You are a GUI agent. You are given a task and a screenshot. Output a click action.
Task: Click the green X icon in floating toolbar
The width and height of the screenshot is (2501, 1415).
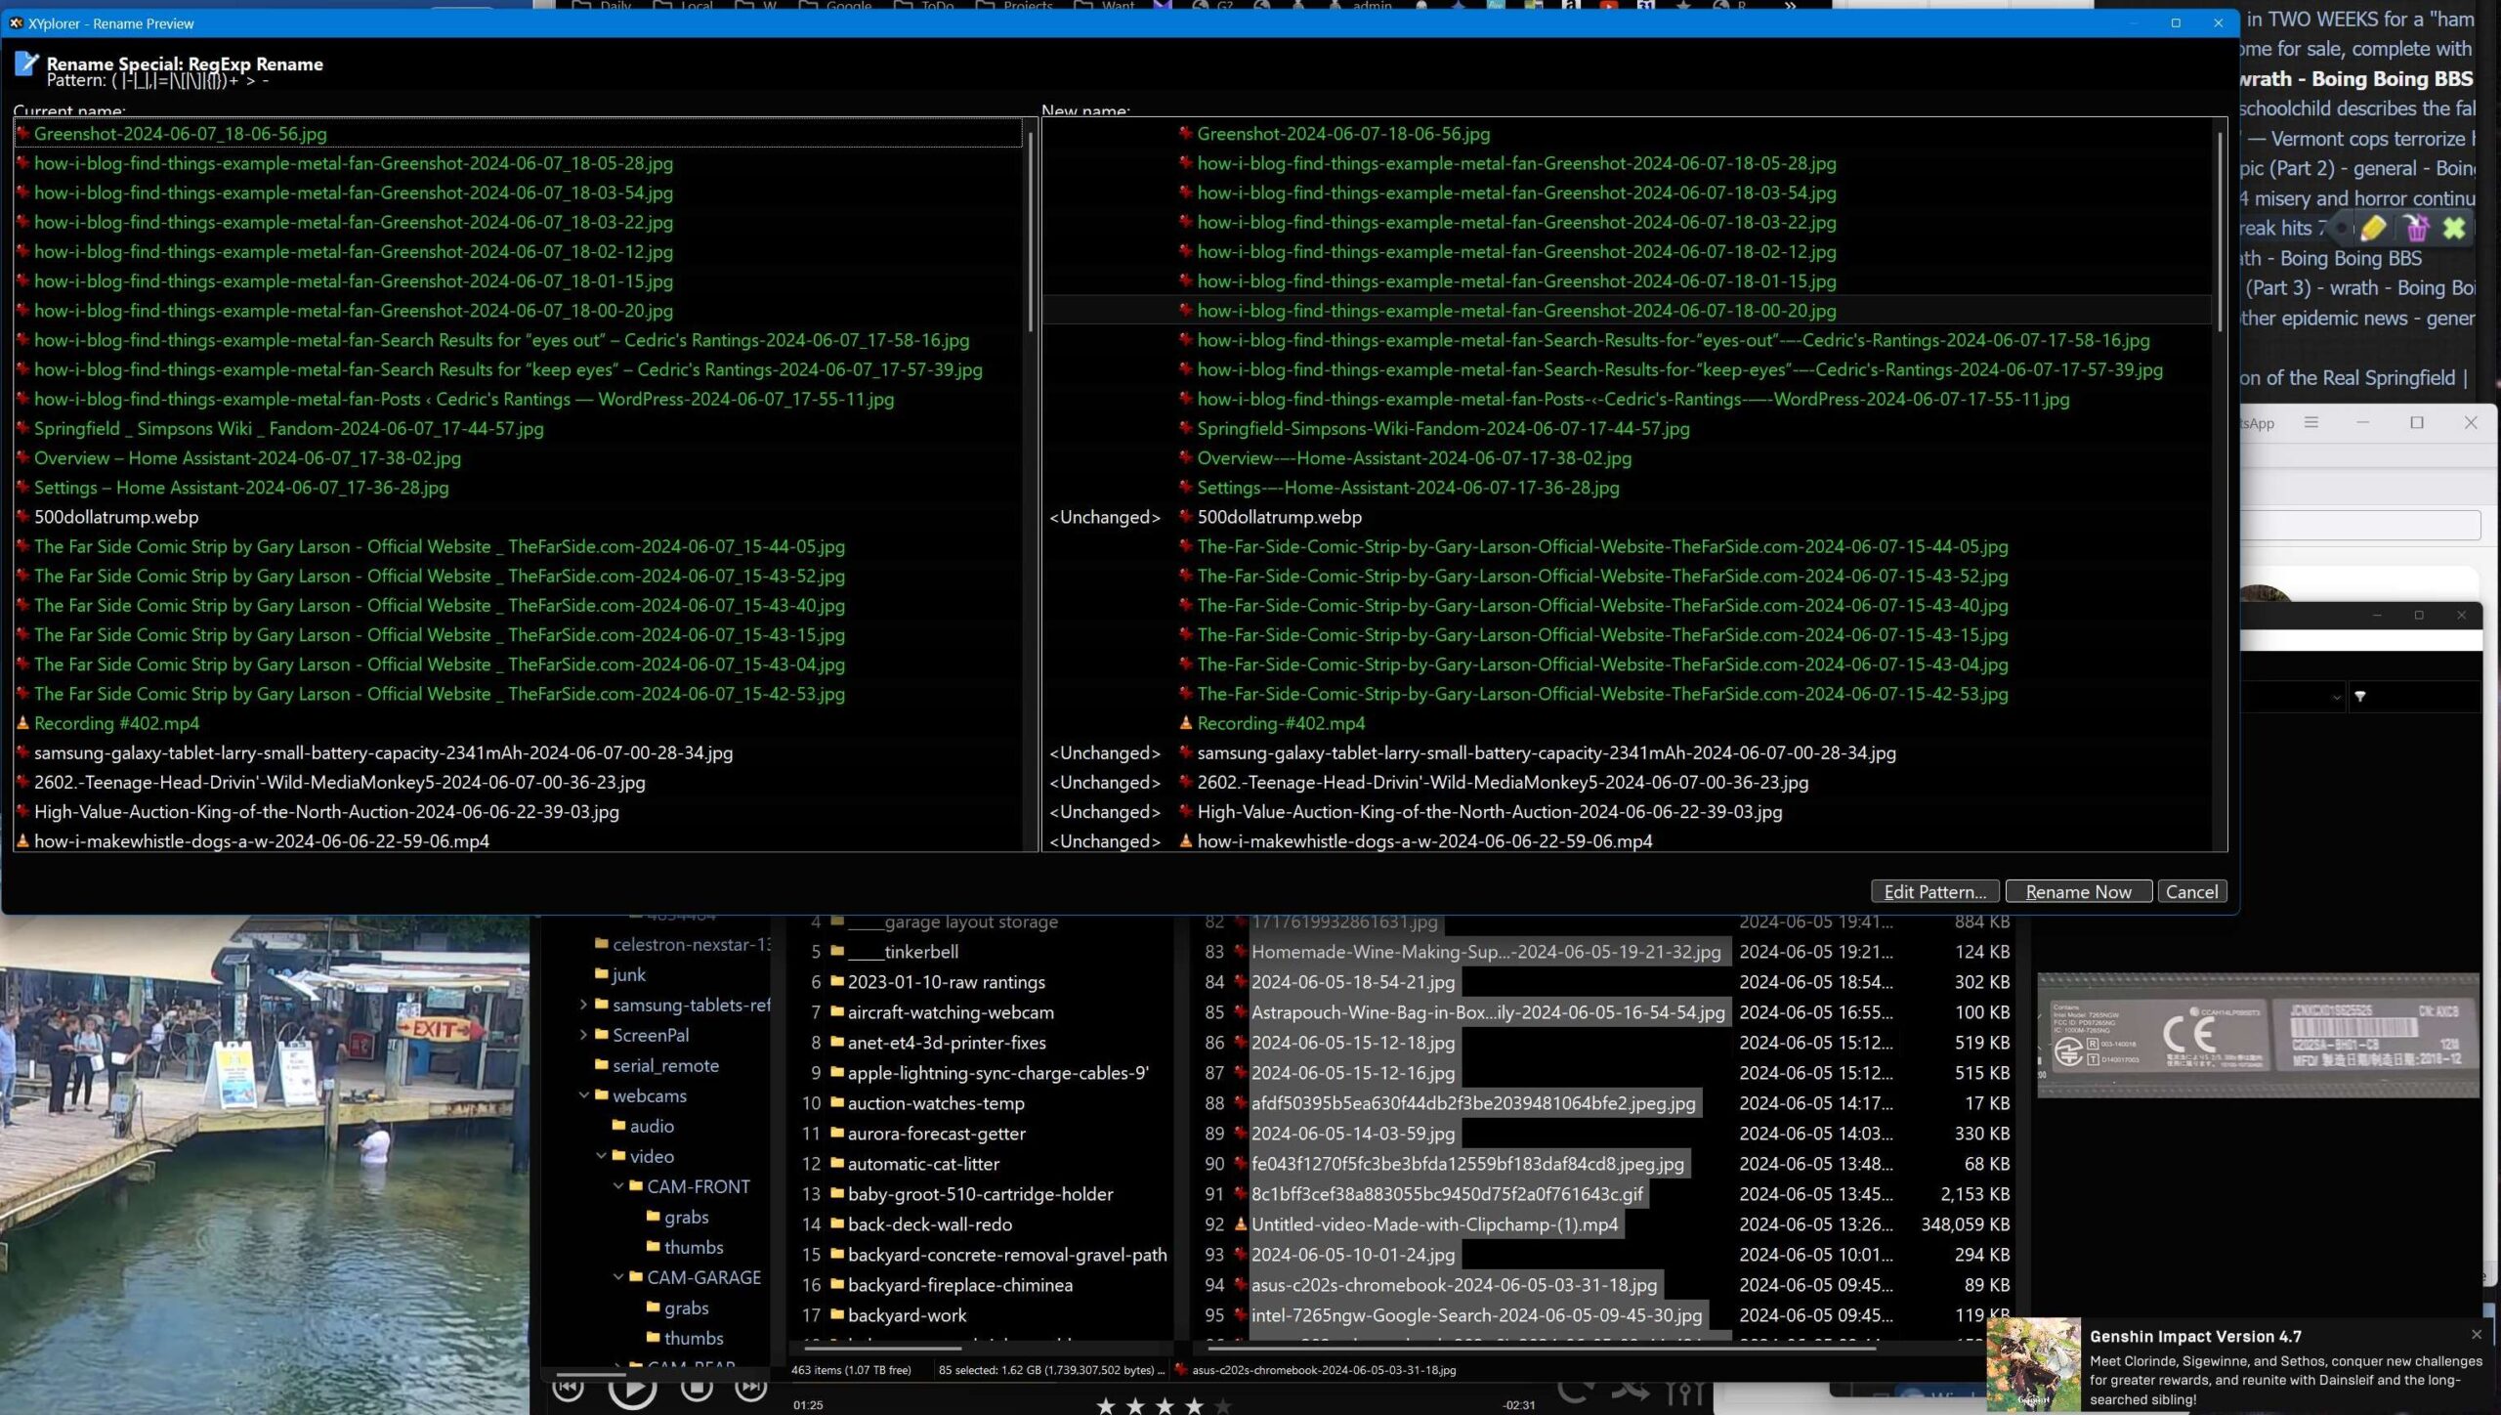pyautogui.click(x=2454, y=229)
